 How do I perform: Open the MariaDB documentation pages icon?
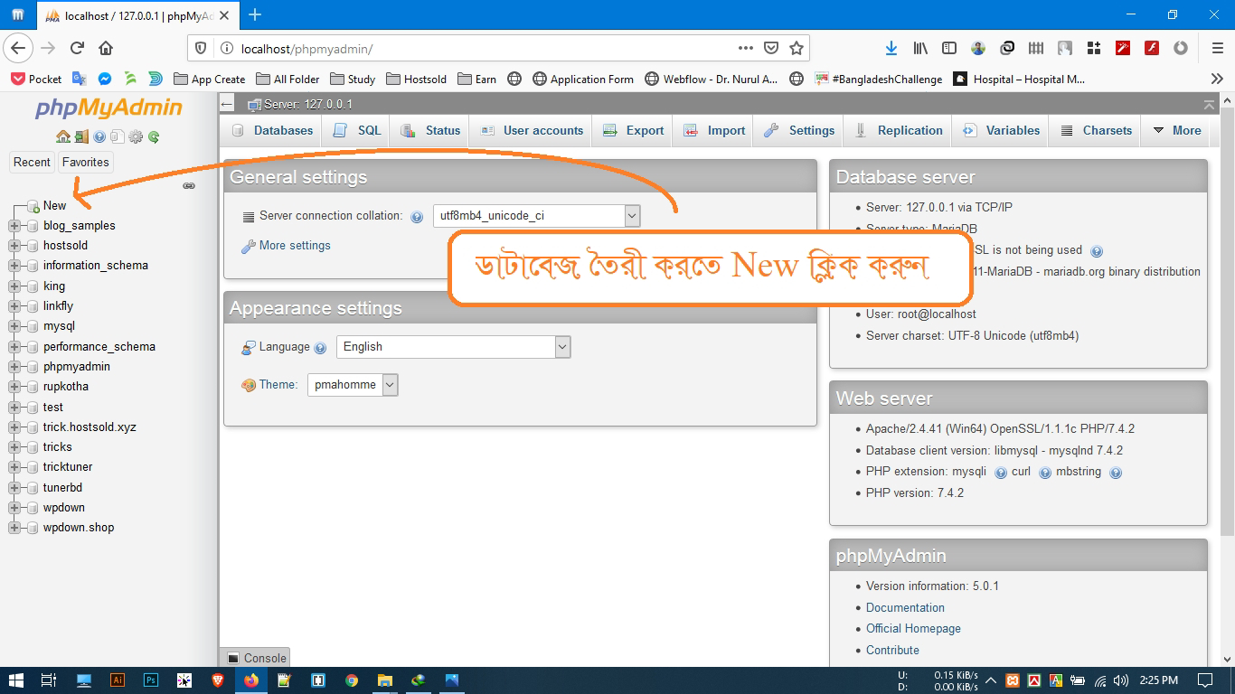pyautogui.click(x=118, y=137)
